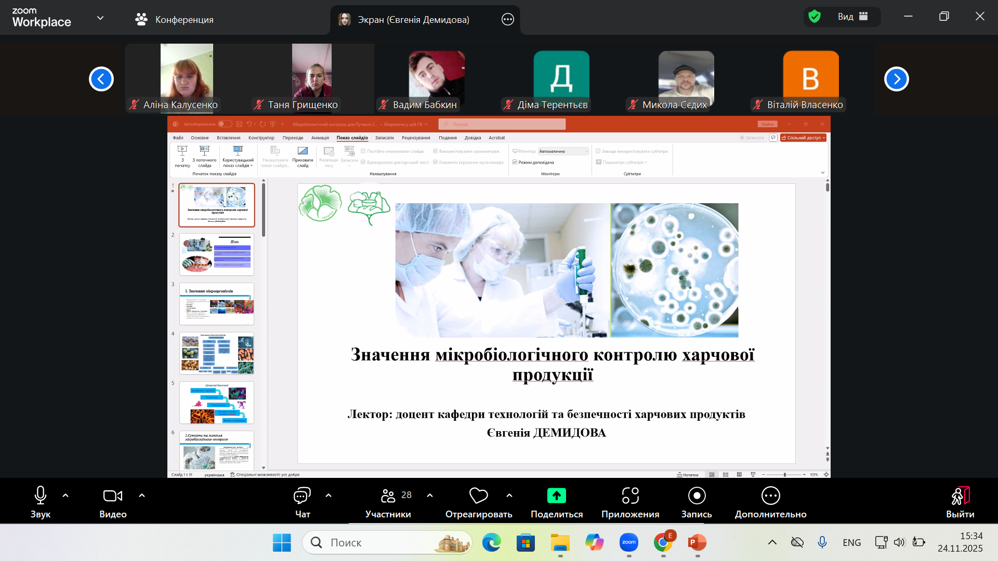Open options on shared screen tab
This screenshot has height=561, width=998.
[507, 20]
